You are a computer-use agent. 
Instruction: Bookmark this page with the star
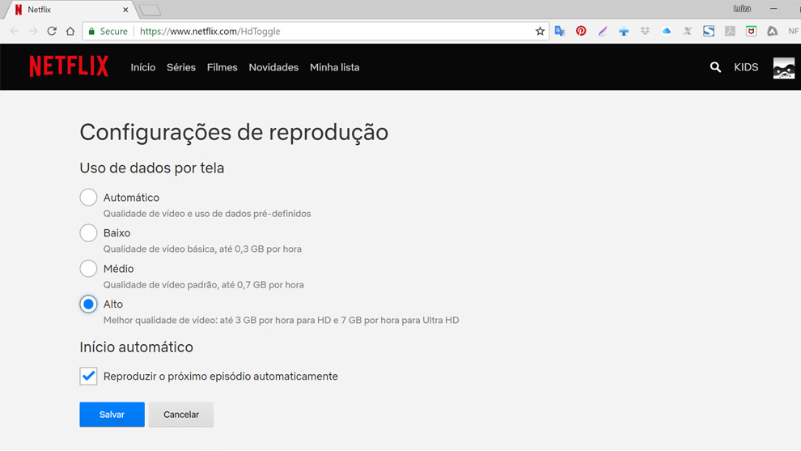540,32
